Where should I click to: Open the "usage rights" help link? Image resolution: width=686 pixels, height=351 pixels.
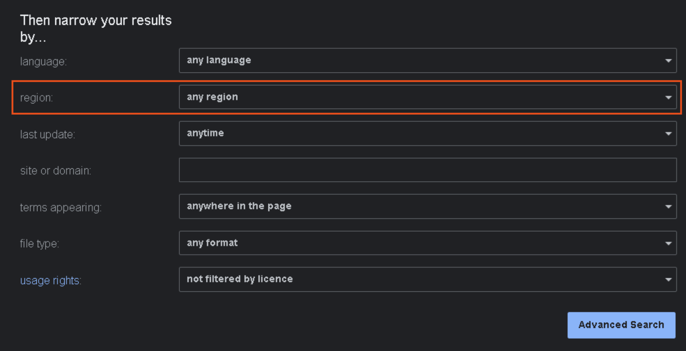click(50, 281)
